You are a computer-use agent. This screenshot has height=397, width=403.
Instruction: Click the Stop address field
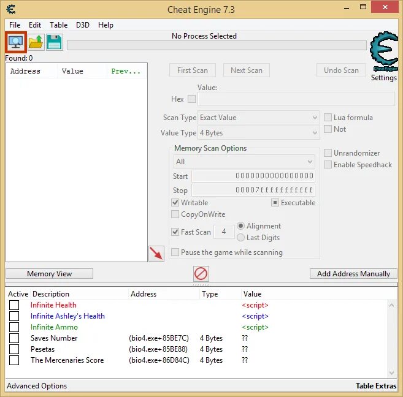[x=253, y=190]
